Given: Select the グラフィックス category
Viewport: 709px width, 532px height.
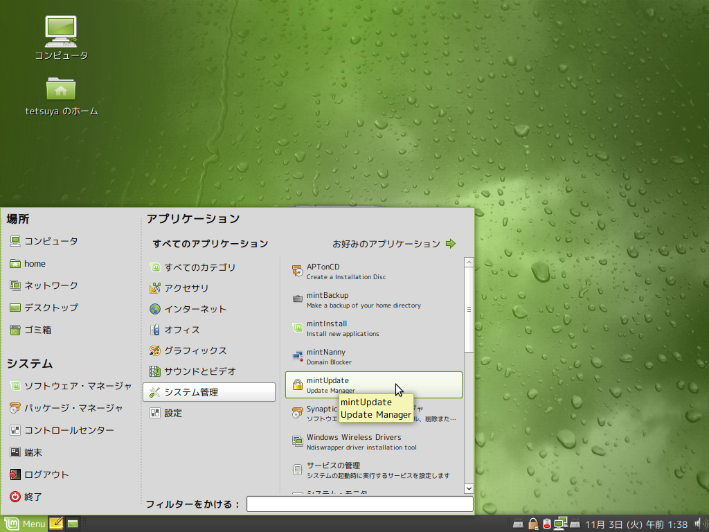Looking at the screenshot, I should pyautogui.click(x=209, y=351).
